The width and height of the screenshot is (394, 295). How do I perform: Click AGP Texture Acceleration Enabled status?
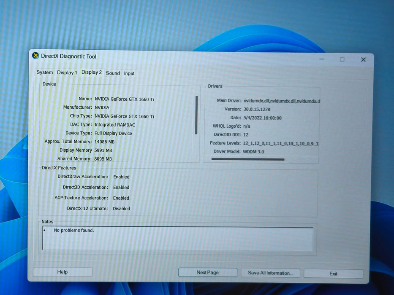click(x=121, y=198)
